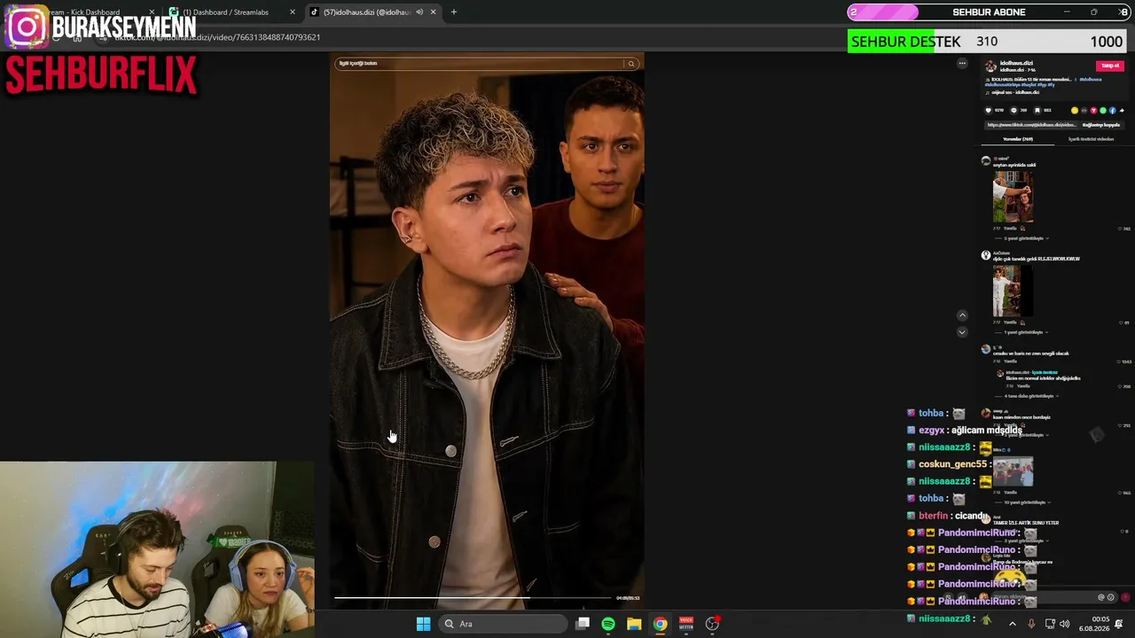
Task: Click the pink send-to-friends share icon
Action: click(1093, 111)
